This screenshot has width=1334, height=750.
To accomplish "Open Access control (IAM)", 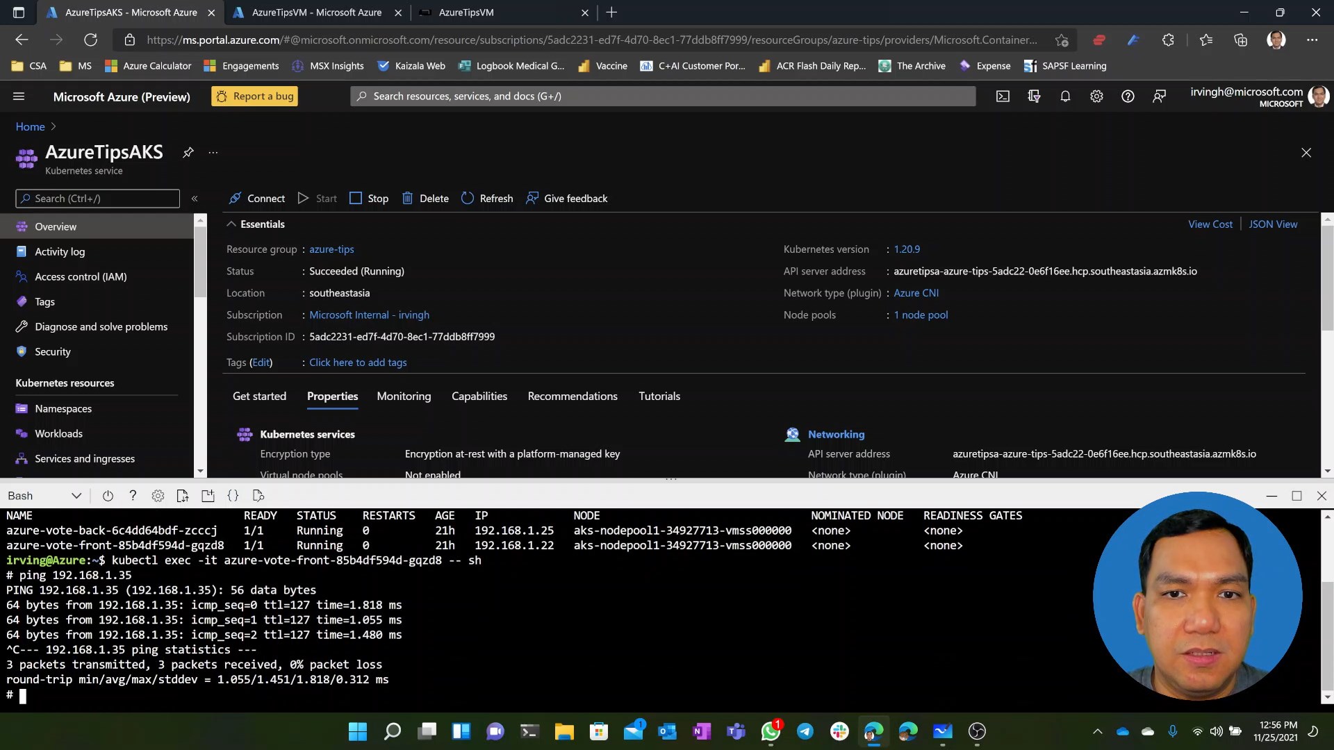I will point(97,277).
